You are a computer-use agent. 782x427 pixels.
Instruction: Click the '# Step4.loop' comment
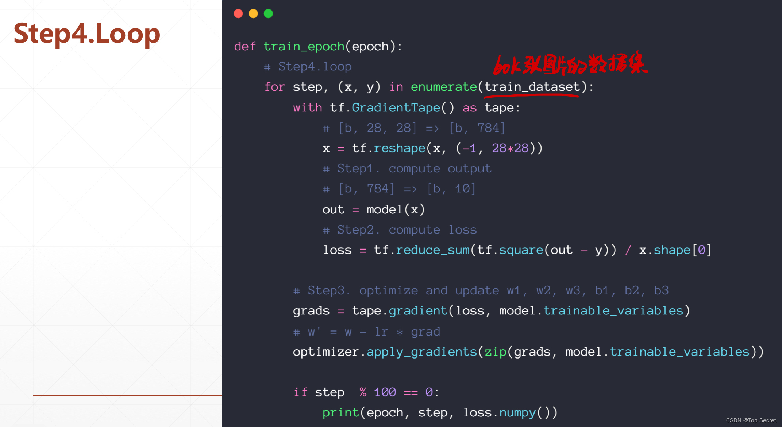[x=308, y=67]
